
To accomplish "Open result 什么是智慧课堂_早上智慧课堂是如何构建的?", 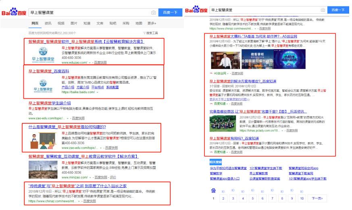I will pyautogui.click(x=67, y=127).
